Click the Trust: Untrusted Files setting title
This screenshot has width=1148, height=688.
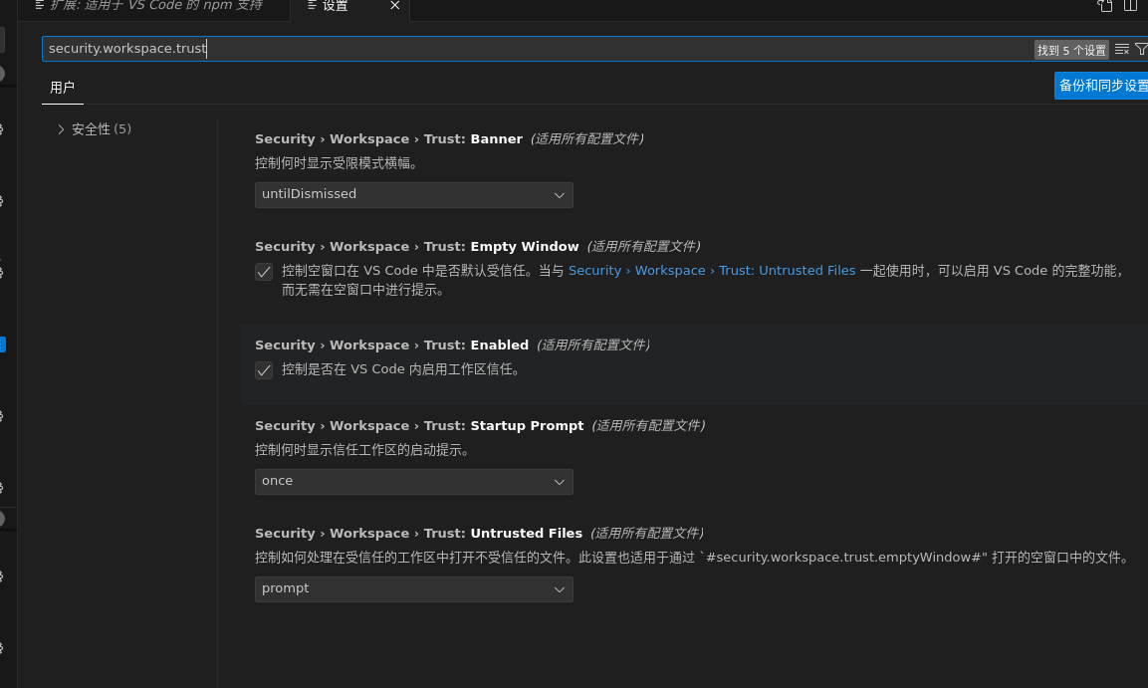419,534
